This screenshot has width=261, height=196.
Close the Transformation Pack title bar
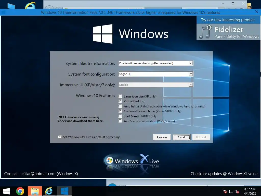click(256, 12)
